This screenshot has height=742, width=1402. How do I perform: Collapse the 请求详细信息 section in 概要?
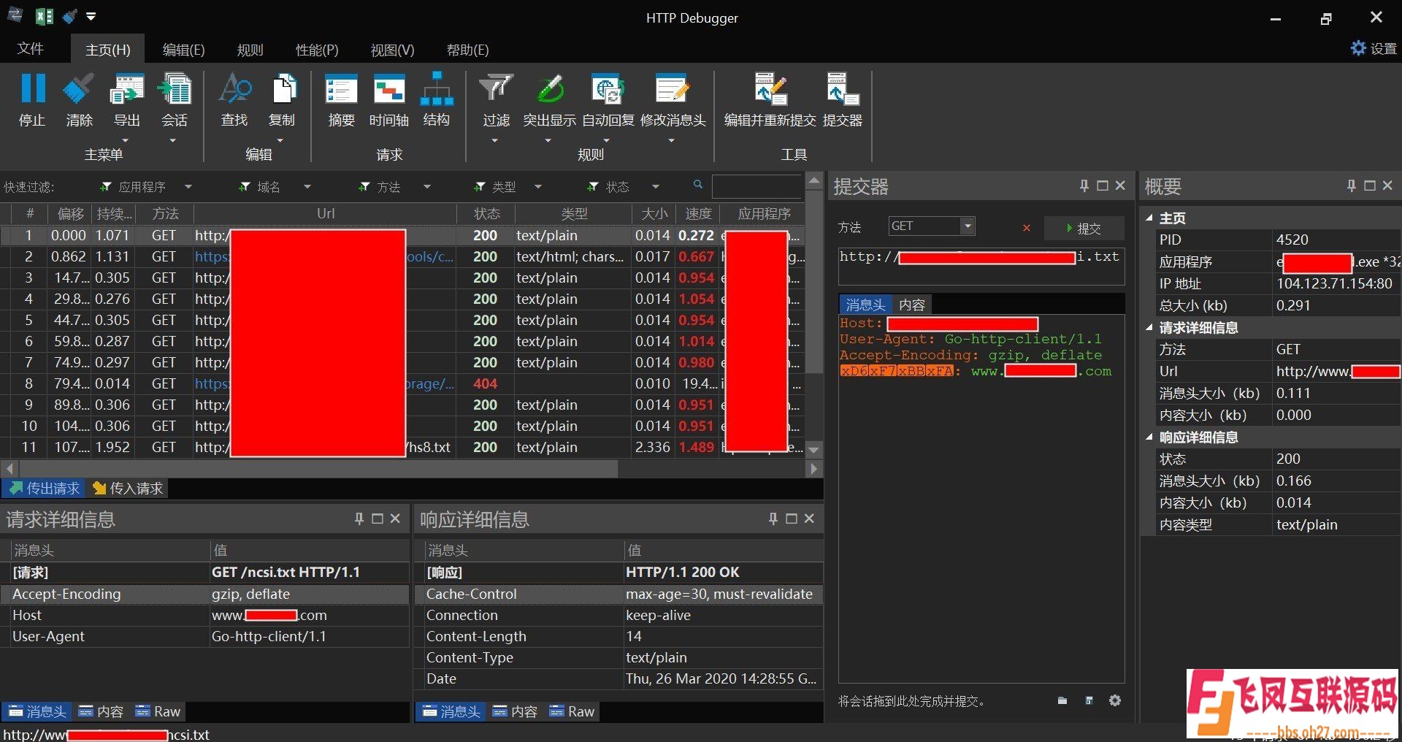click(1149, 327)
